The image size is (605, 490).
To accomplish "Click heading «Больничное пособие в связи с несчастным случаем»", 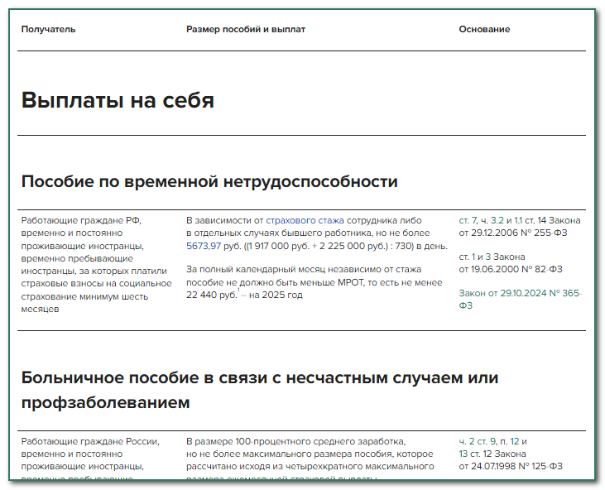I will [260, 378].
